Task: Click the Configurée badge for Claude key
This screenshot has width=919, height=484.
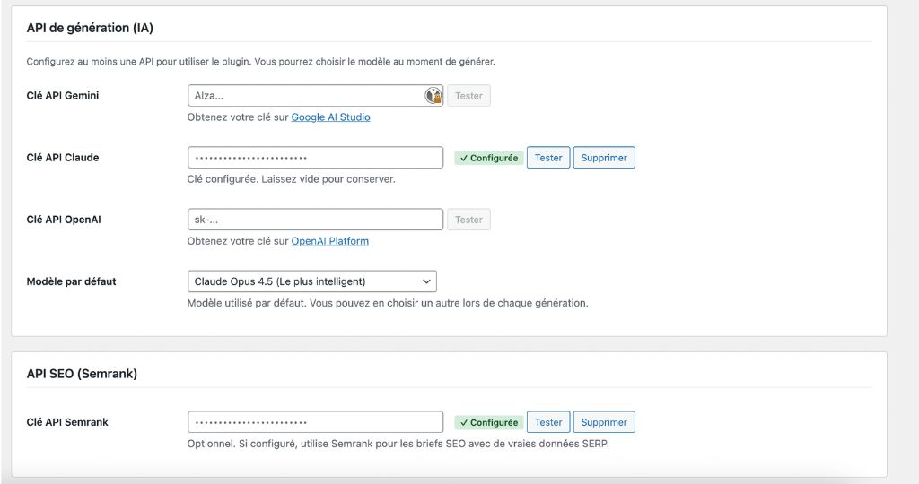Action: [x=489, y=158]
